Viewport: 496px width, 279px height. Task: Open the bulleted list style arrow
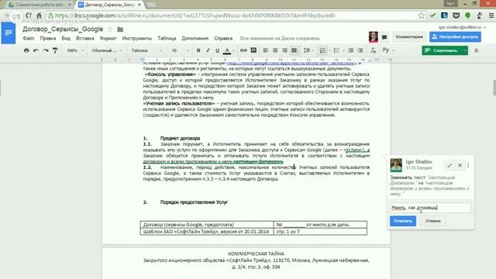[x=343, y=50]
